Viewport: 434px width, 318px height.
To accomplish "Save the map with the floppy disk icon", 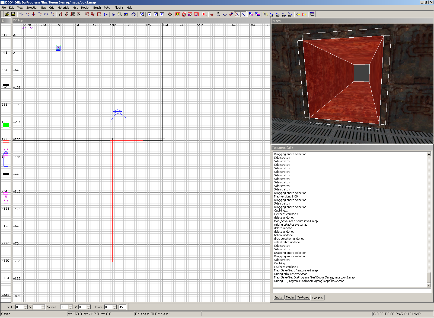I will 13,14.
